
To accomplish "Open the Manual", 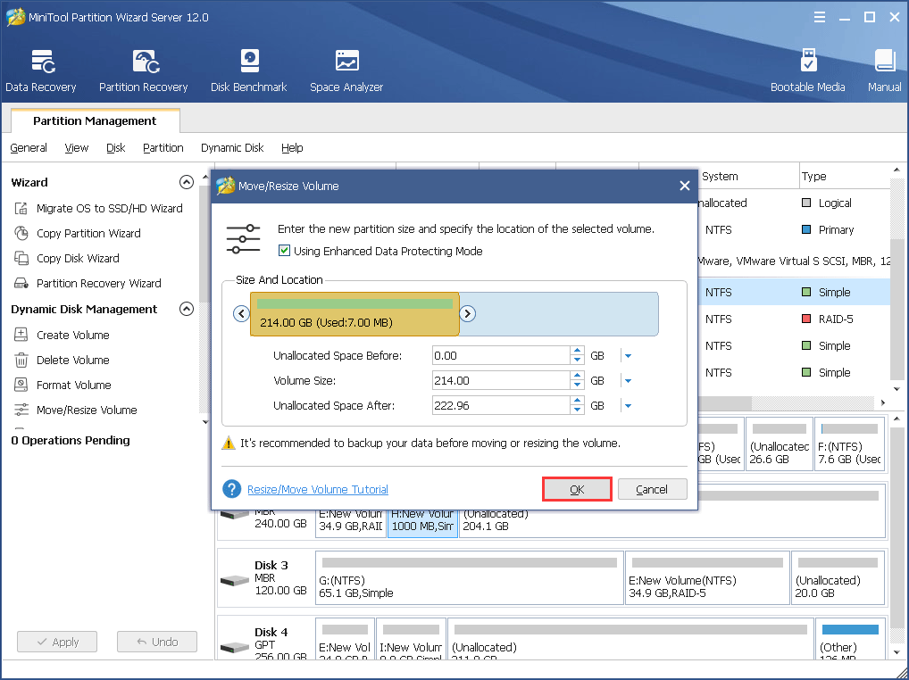I will [x=884, y=70].
